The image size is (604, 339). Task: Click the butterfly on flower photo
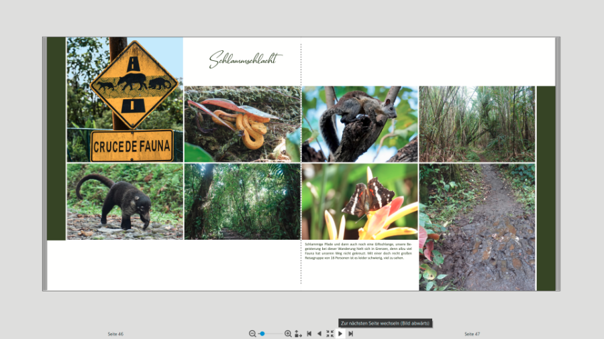click(x=360, y=202)
